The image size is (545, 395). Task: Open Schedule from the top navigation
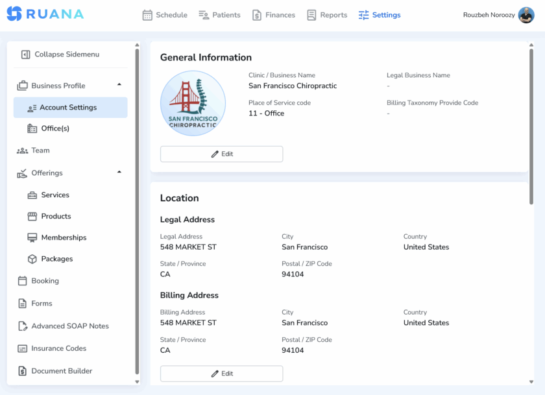[x=165, y=14]
